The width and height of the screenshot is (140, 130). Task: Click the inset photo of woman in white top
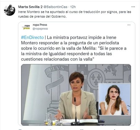coord(115,99)
